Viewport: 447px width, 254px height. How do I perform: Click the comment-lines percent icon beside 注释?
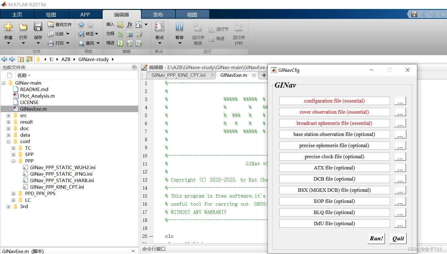[x=120, y=34]
